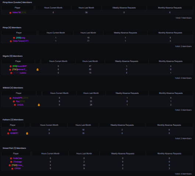
Task: Click the red status dot beside HulkkOwn
Action: (x=11, y=158)
